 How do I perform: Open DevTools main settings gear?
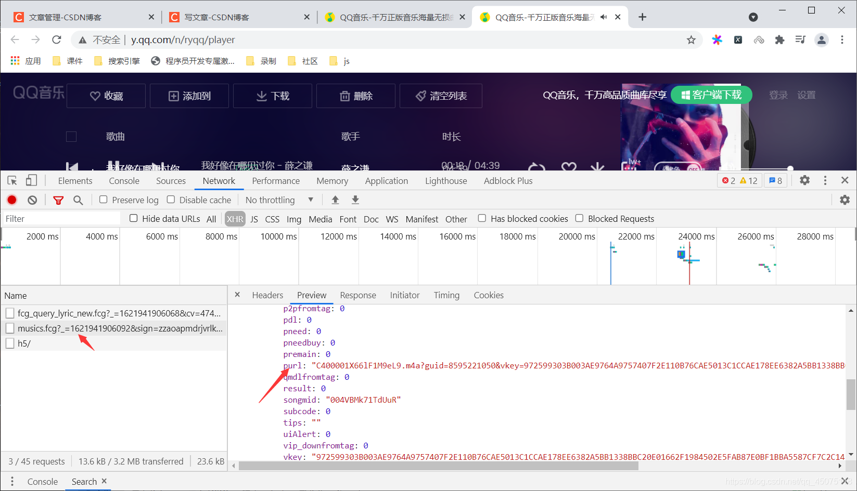(804, 180)
